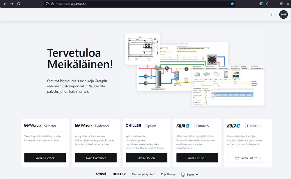291x179 pixels.
Task: Click the piping schematic screenshot with tank
Action: click(165, 78)
